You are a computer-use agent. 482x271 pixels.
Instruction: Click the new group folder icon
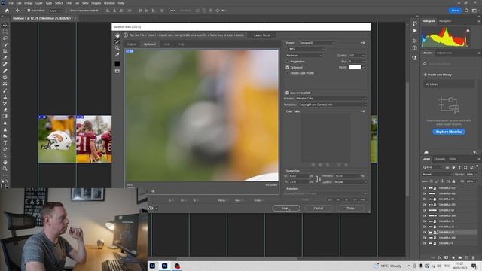point(460,257)
